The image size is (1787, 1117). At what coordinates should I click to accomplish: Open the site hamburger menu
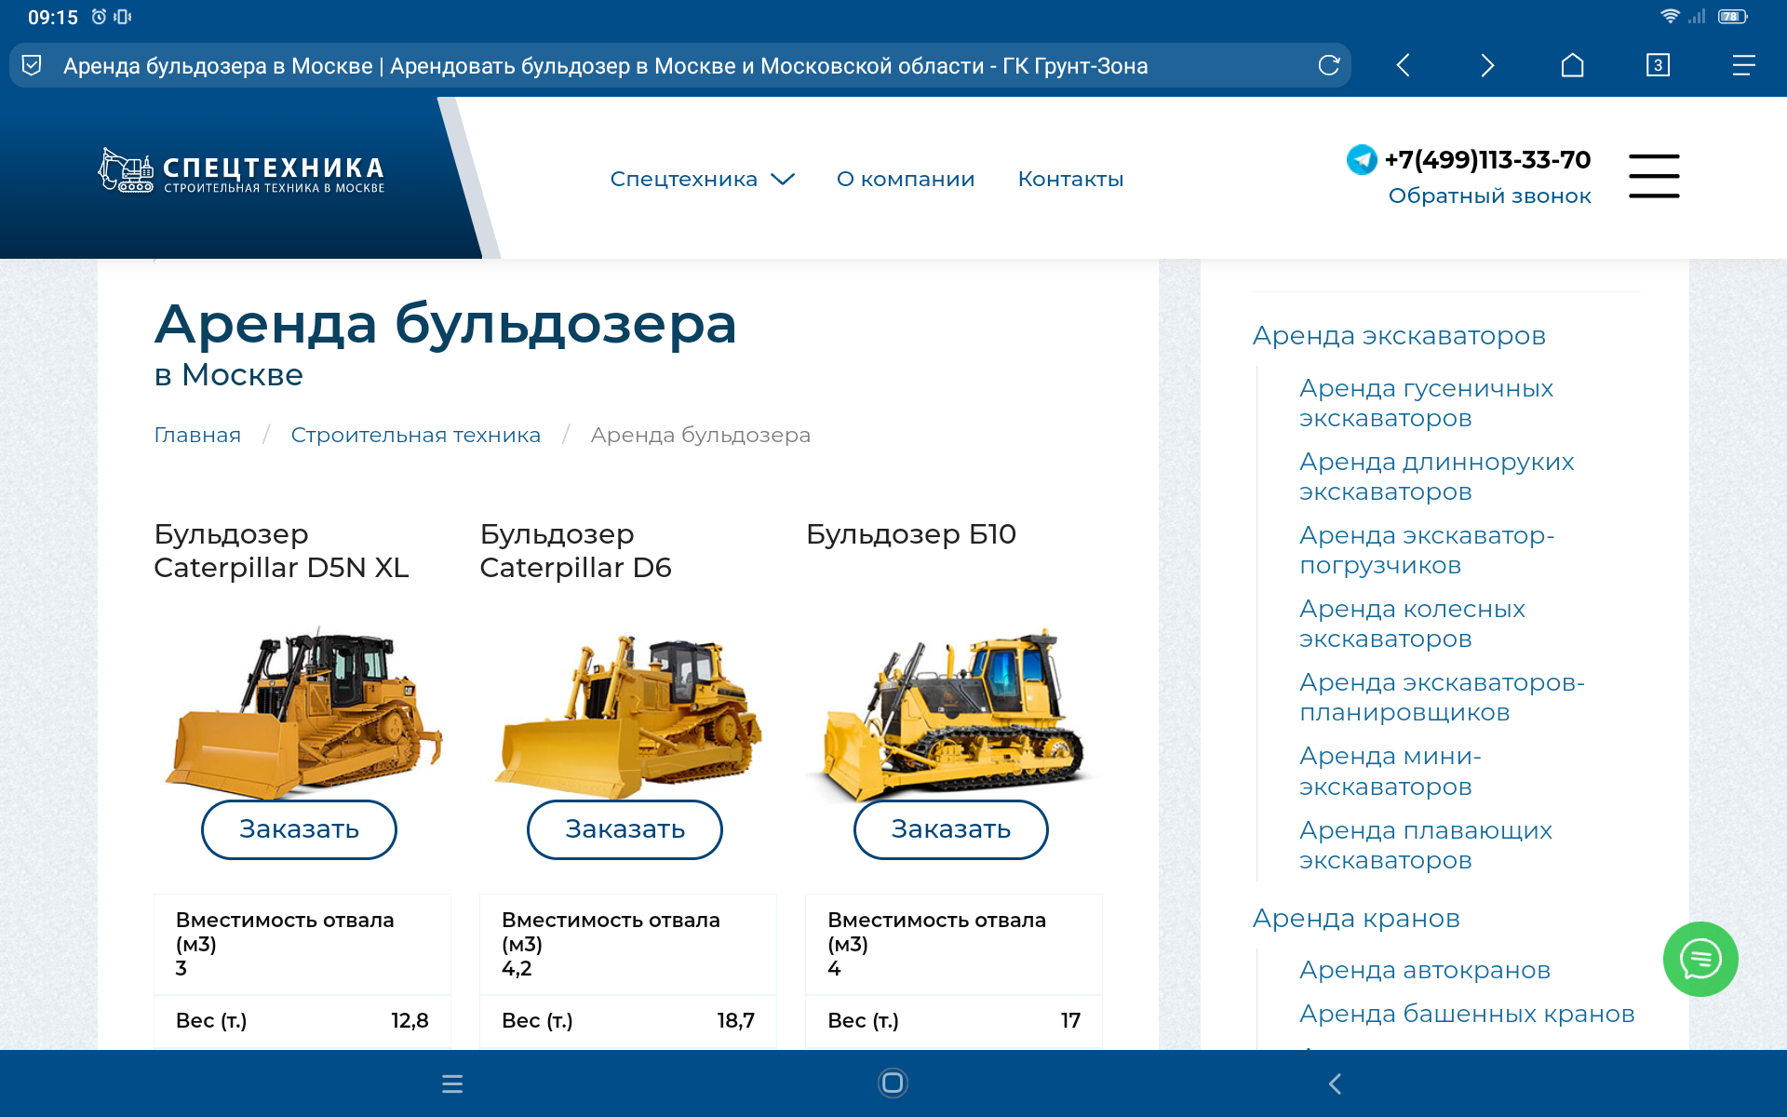click(1654, 176)
